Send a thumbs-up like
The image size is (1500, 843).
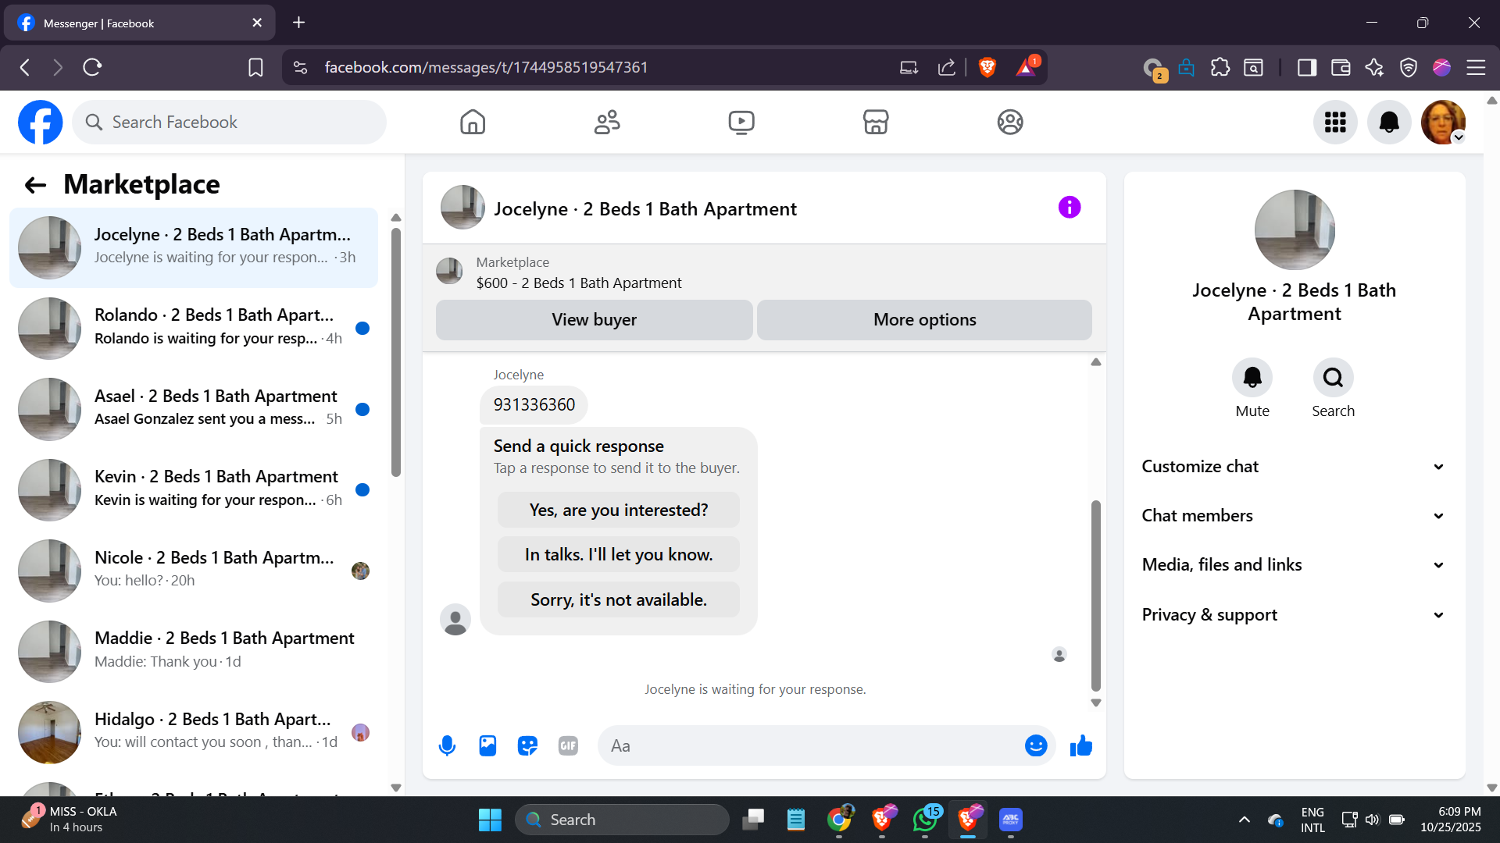(x=1081, y=746)
